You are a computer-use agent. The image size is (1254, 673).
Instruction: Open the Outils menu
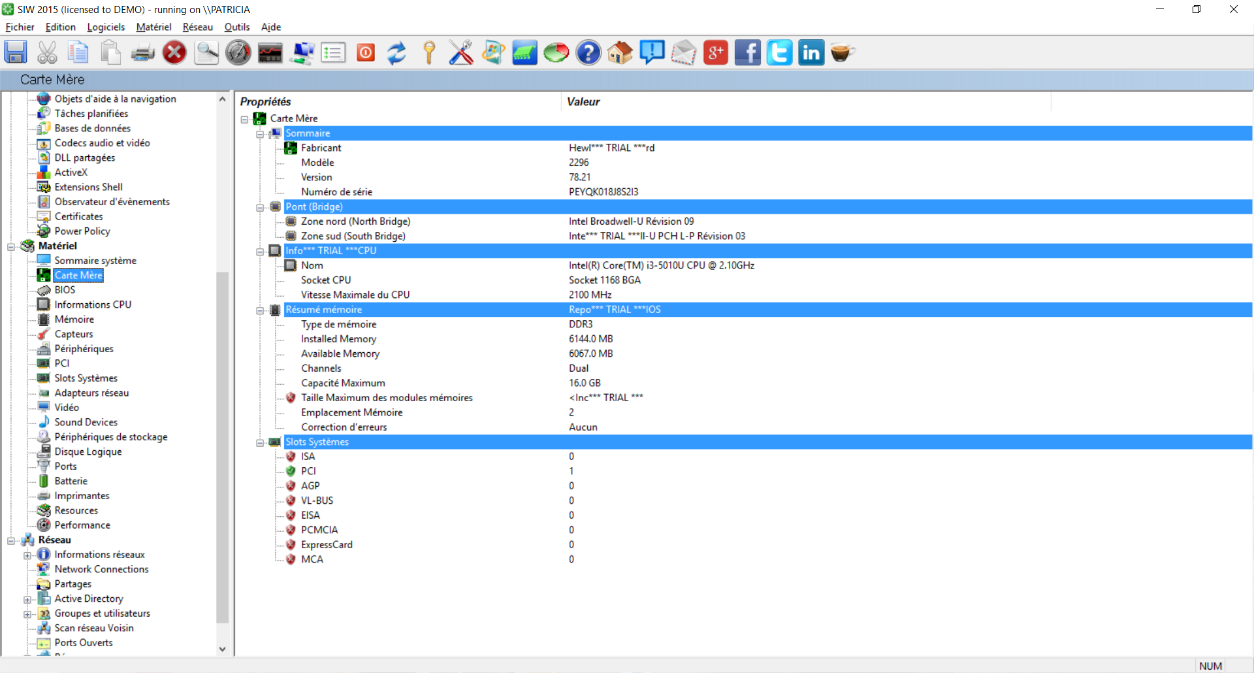237,27
